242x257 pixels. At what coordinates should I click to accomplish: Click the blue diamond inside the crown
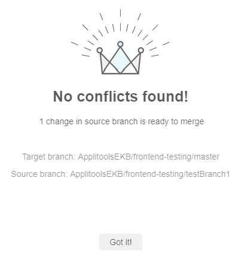click(x=120, y=60)
